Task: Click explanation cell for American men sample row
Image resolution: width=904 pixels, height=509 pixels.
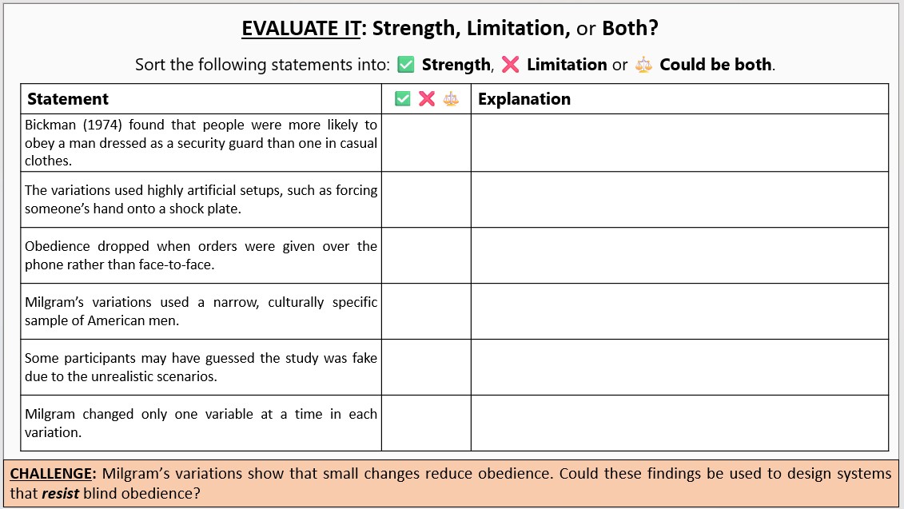Action: [x=679, y=312]
